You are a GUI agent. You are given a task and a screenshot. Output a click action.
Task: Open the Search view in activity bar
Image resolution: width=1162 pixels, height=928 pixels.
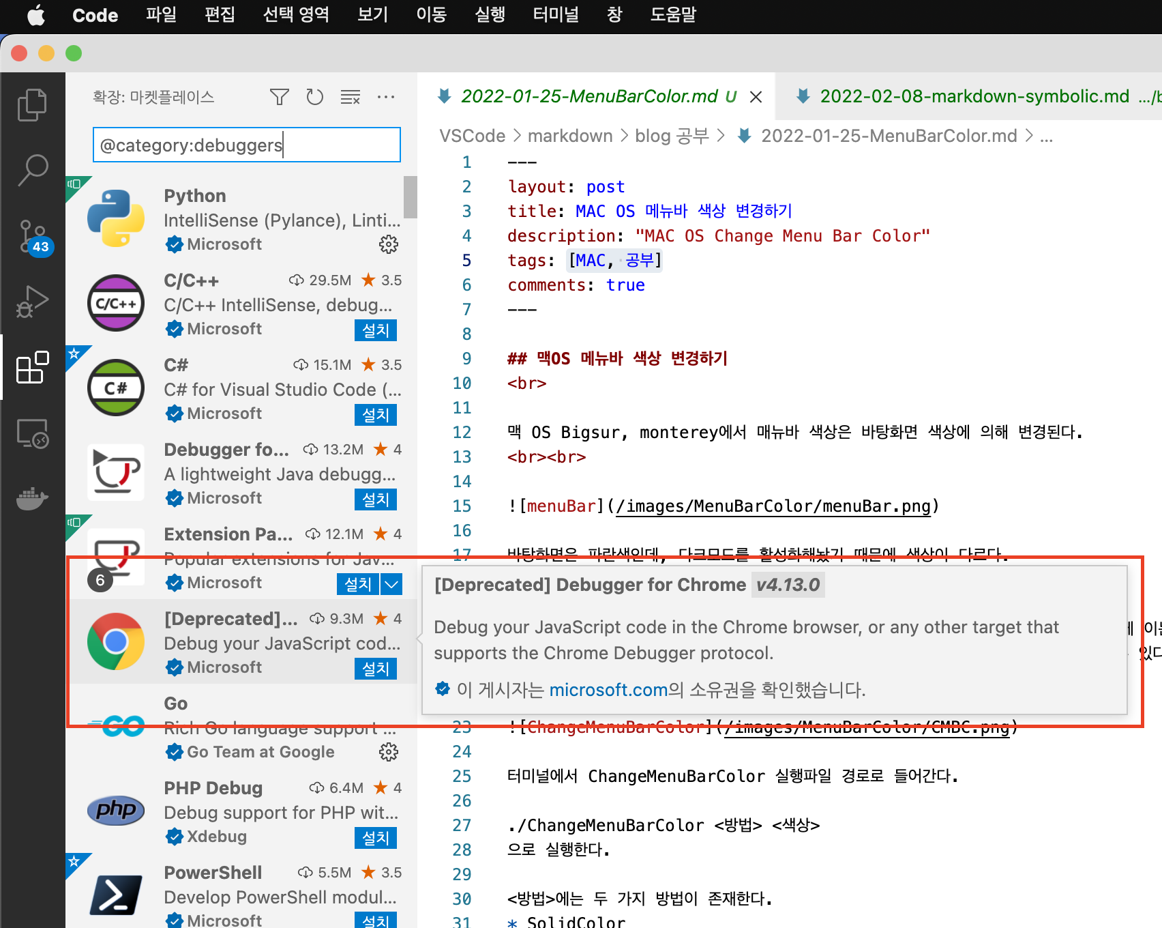tap(32, 171)
